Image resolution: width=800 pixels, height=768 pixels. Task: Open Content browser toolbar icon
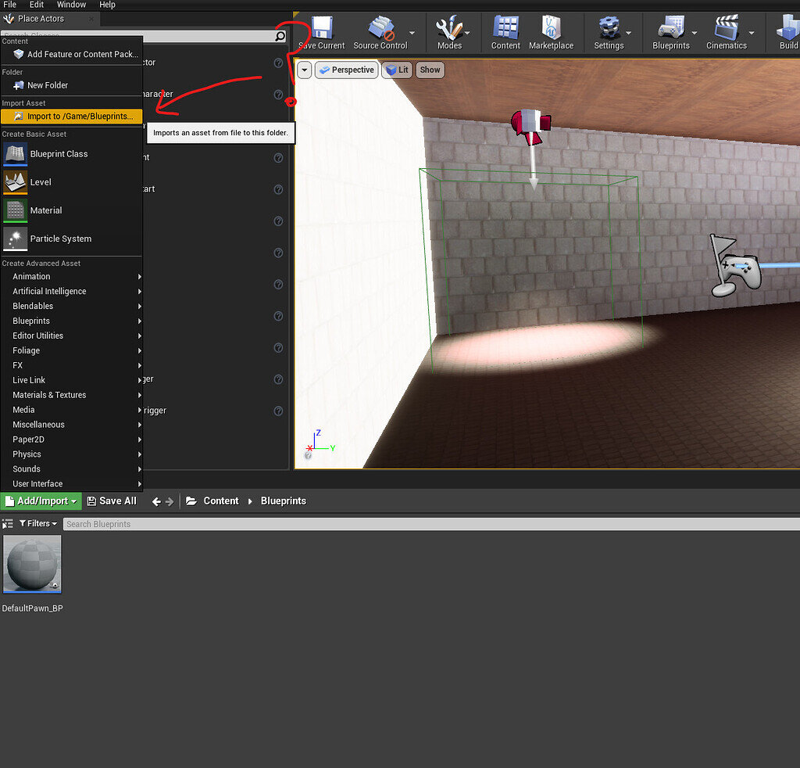pyautogui.click(x=505, y=28)
